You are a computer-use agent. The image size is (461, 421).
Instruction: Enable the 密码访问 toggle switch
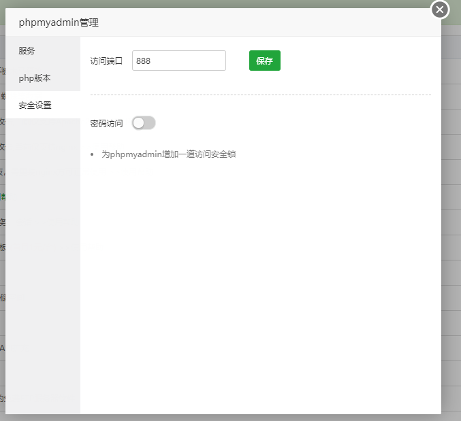[x=144, y=123]
